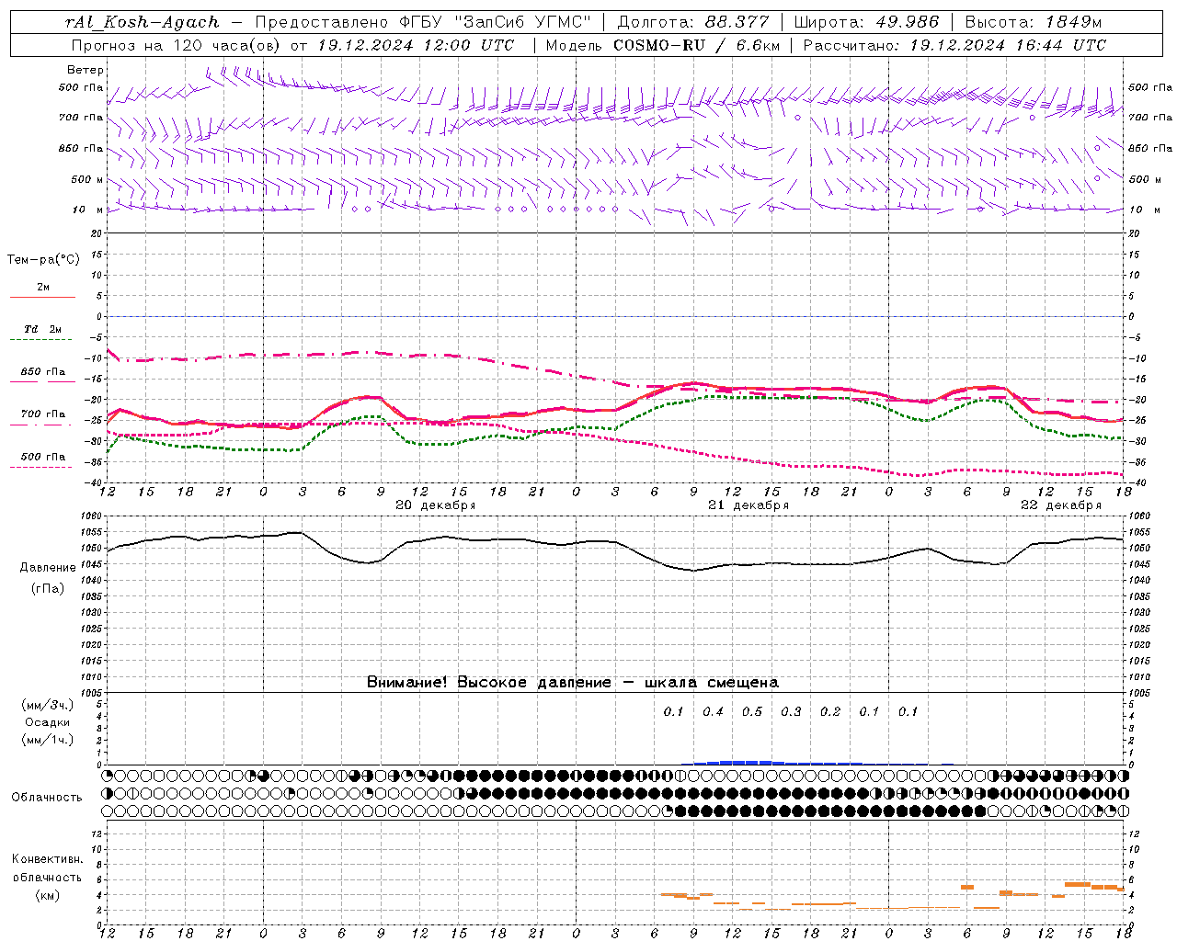Click the precipitation value "0.4"
This screenshot has height=941, width=1177.
713,711
